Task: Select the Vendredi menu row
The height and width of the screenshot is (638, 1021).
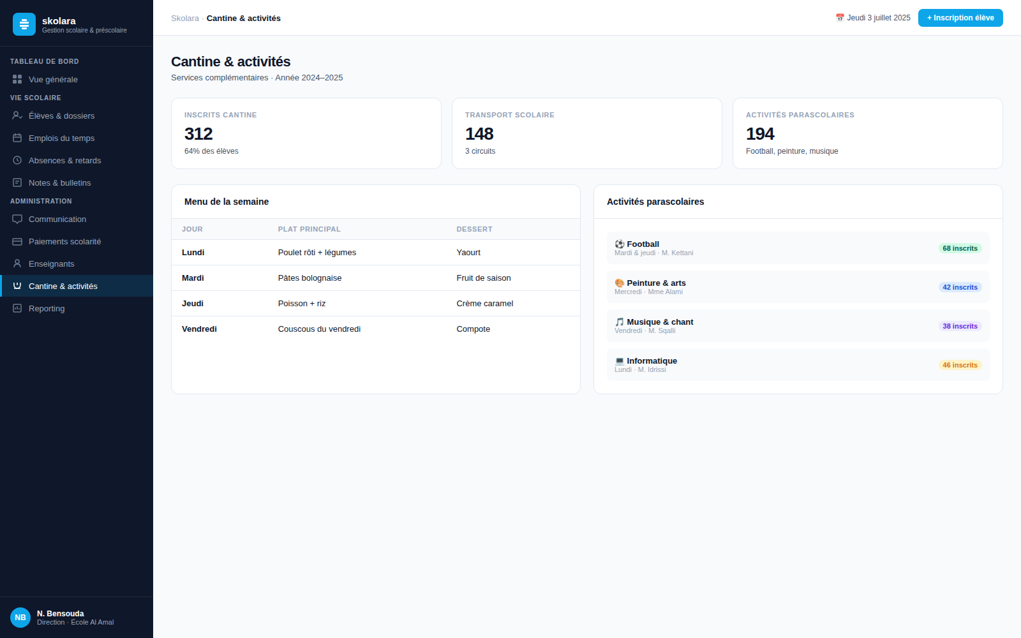Action: [376, 329]
